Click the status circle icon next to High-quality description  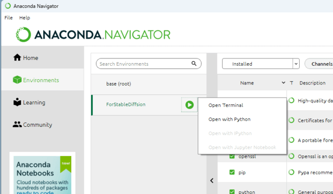click(x=291, y=100)
